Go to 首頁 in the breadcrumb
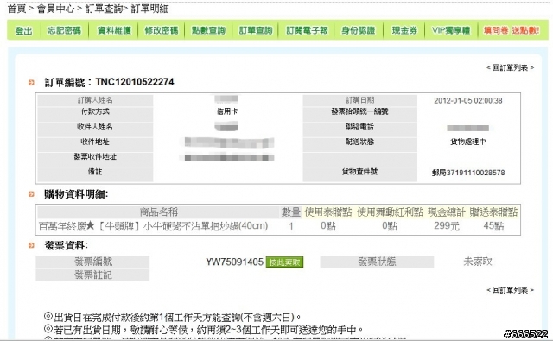The width and height of the screenshot is (553, 341). click(16, 9)
